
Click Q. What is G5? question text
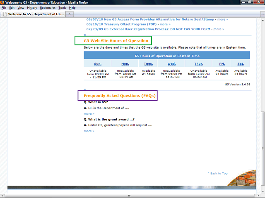click(x=96, y=102)
